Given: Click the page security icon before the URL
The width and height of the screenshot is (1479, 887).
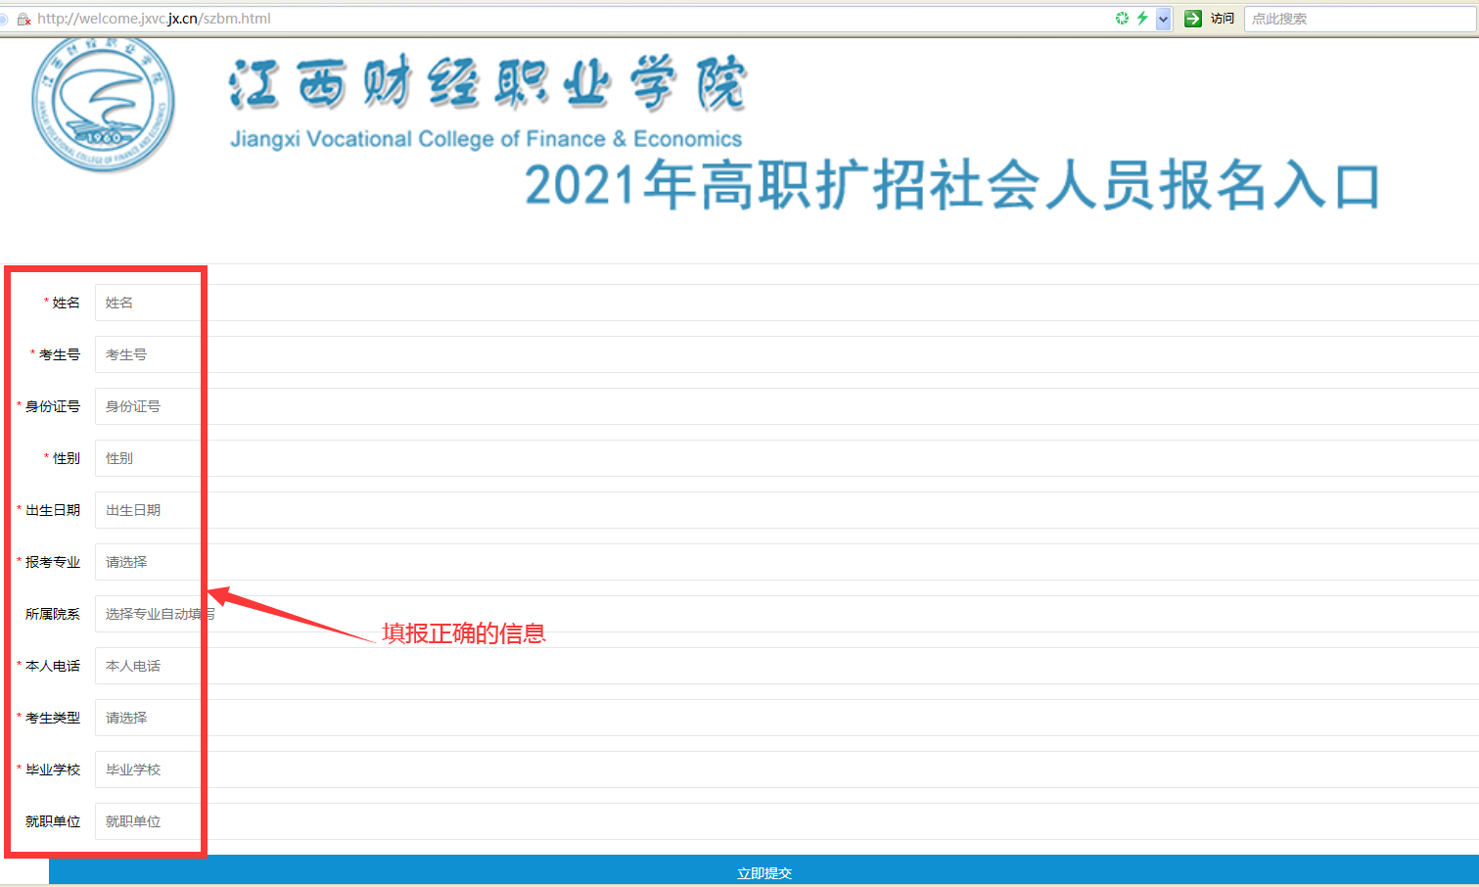Looking at the screenshot, I should [23, 19].
